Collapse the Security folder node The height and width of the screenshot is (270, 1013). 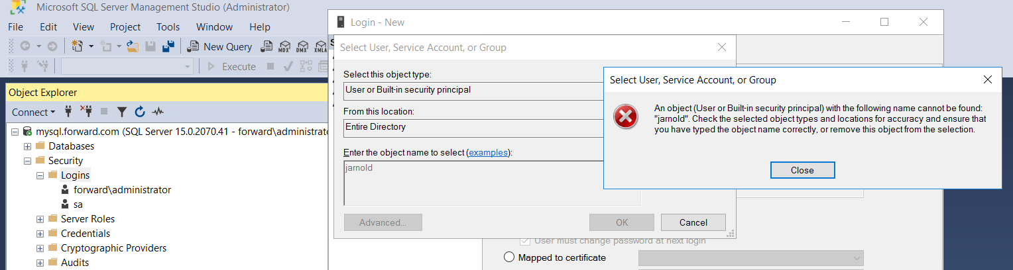[27, 161]
